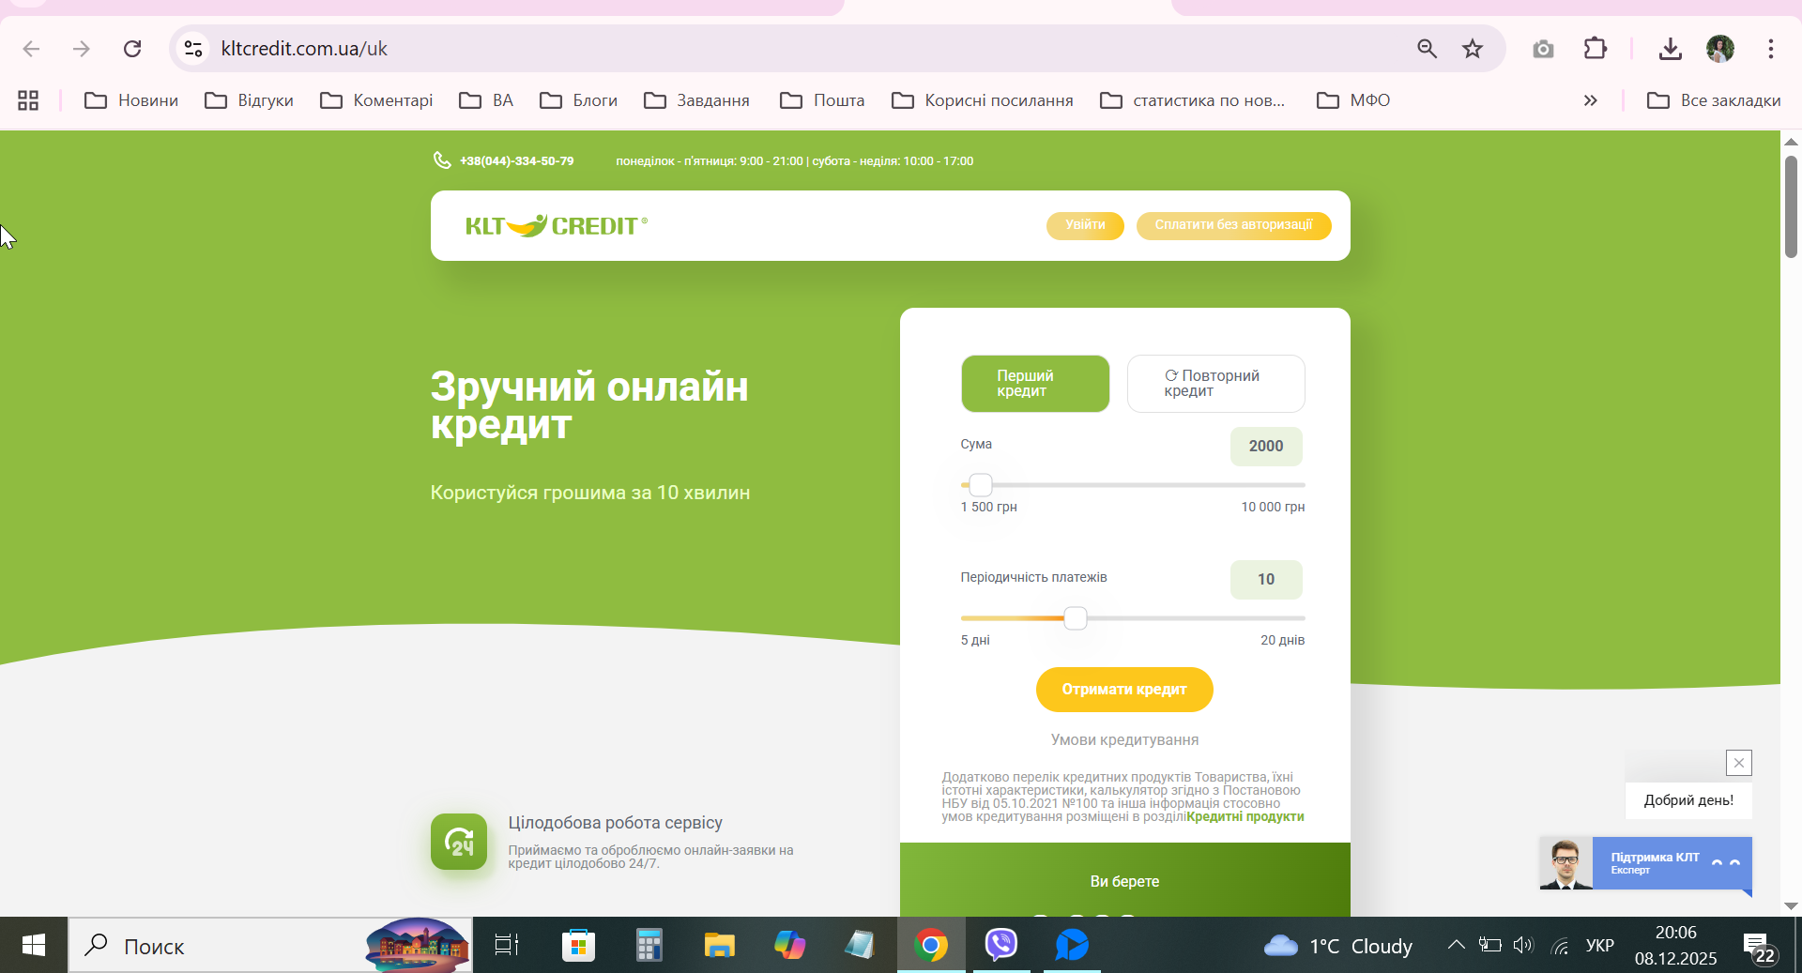Screen dimensions: 1802x973
Task: Go back using the browser back arrow
Action: [31, 49]
